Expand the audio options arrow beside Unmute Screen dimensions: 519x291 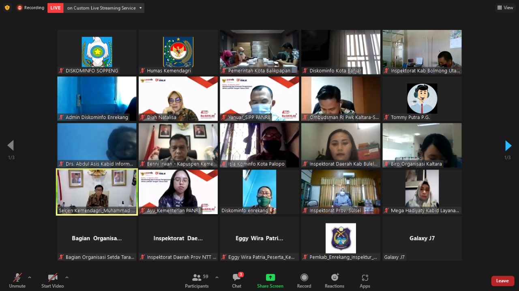tap(30, 277)
